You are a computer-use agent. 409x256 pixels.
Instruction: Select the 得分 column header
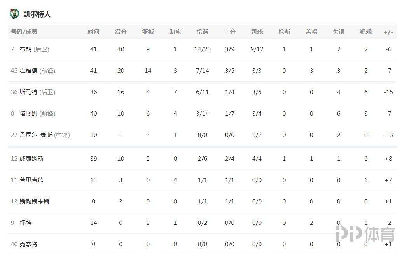121,32
